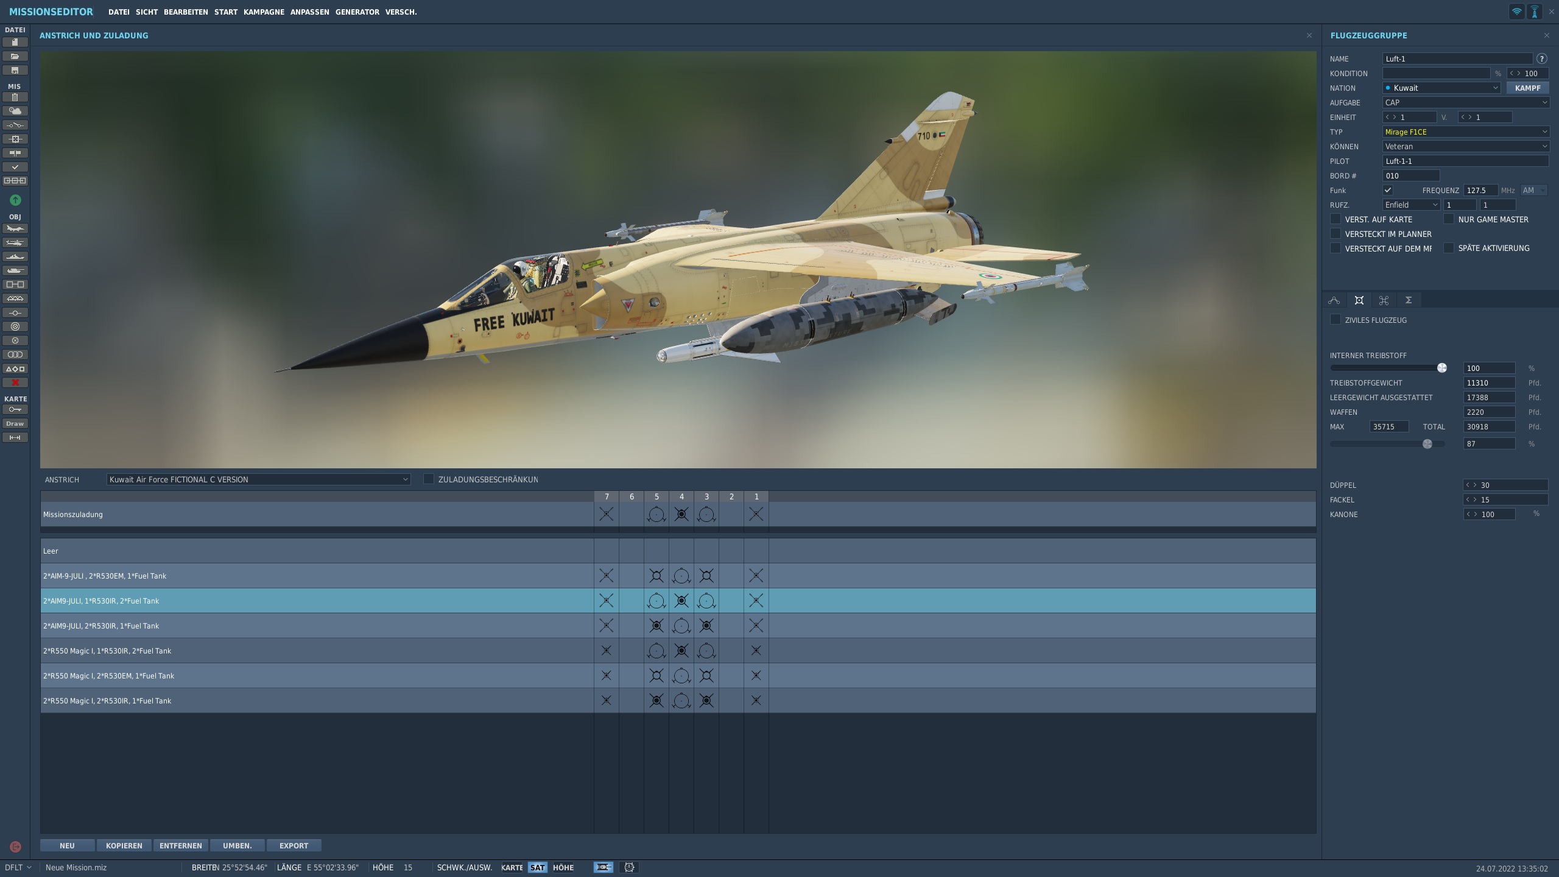Enable the Ziviles Flugzeug checkbox
This screenshot has height=877, width=1559.
click(1336, 320)
